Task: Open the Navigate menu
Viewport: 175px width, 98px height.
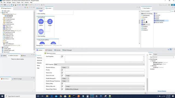Action: pos(9,2)
